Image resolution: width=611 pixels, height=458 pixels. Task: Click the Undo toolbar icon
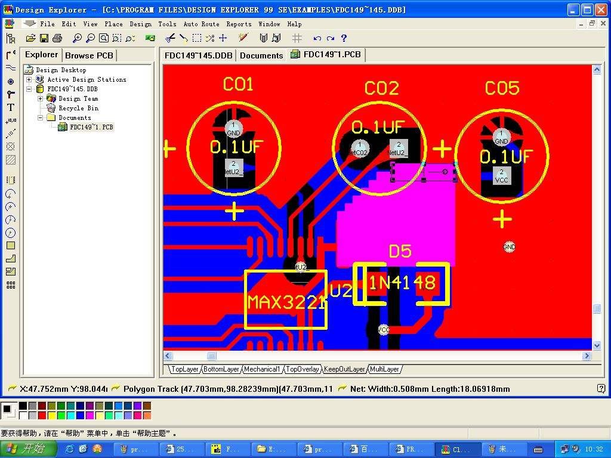point(317,38)
